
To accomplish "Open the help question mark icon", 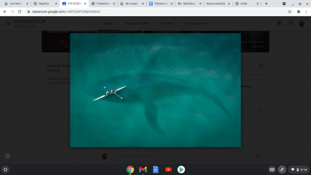I will (x=8, y=156).
